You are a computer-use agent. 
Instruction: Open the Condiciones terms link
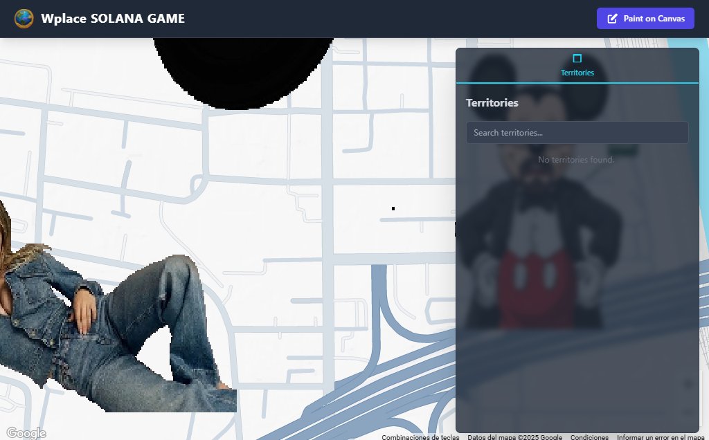point(589,437)
